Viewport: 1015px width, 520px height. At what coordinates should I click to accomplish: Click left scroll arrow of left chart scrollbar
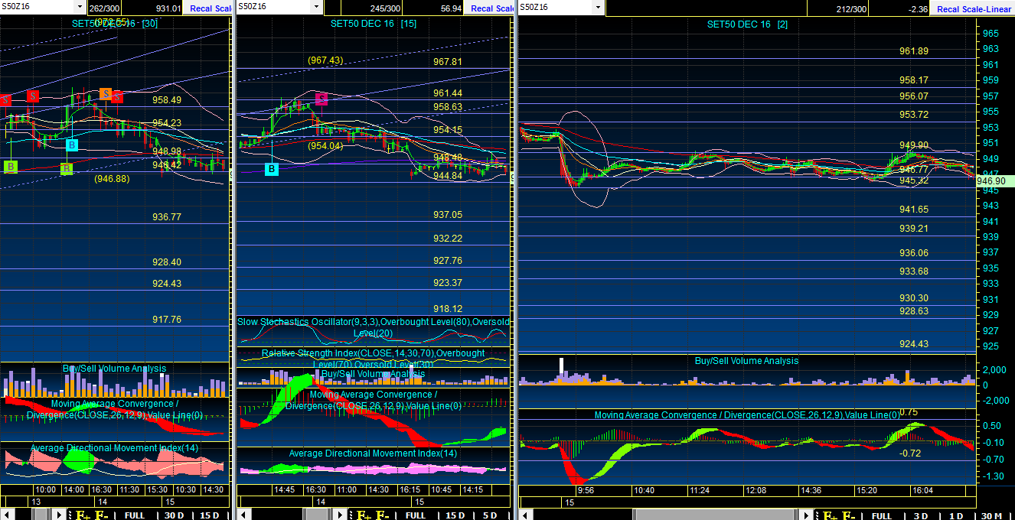[x=8, y=515]
